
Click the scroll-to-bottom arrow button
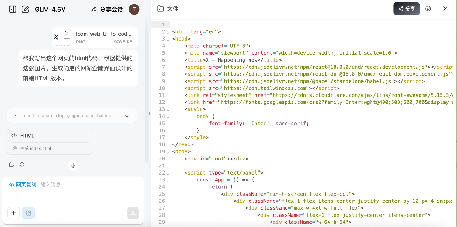[x=73, y=165]
